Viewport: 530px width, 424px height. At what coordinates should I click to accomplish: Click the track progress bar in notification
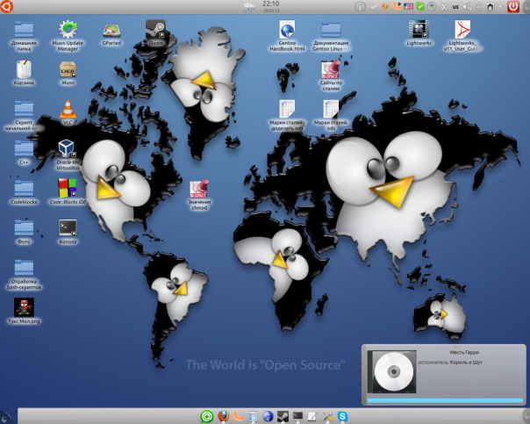coord(444,401)
